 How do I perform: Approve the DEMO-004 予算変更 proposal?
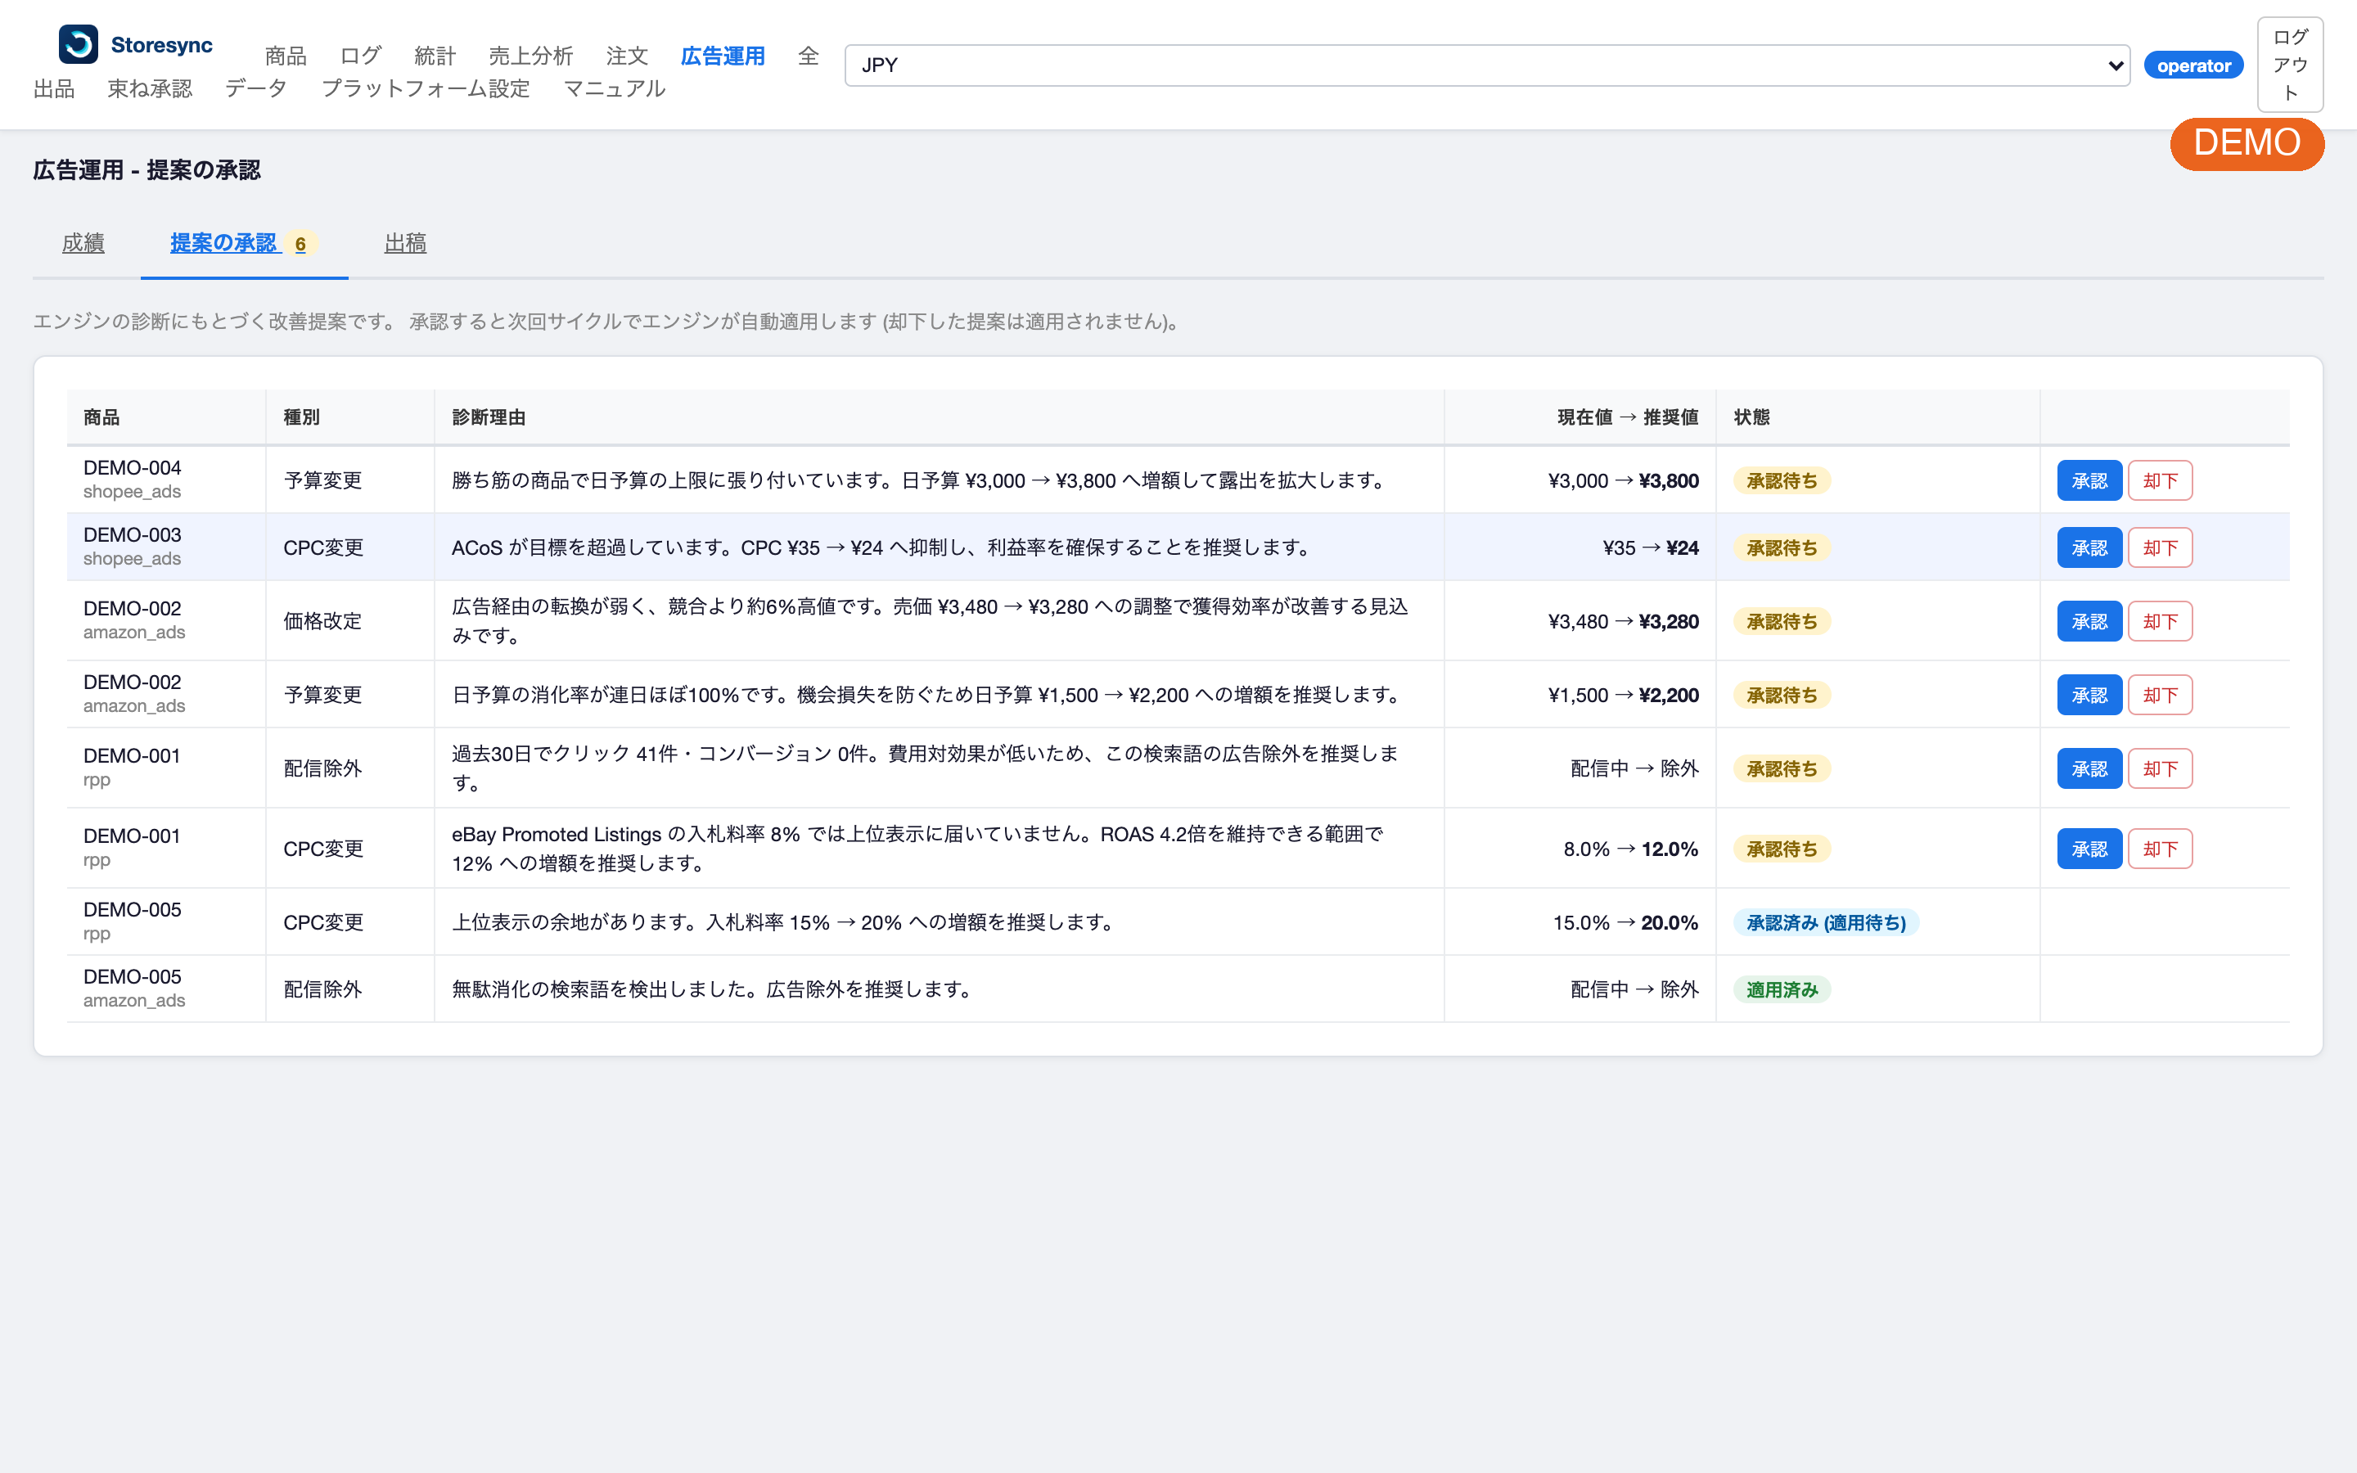(2089, 480)
